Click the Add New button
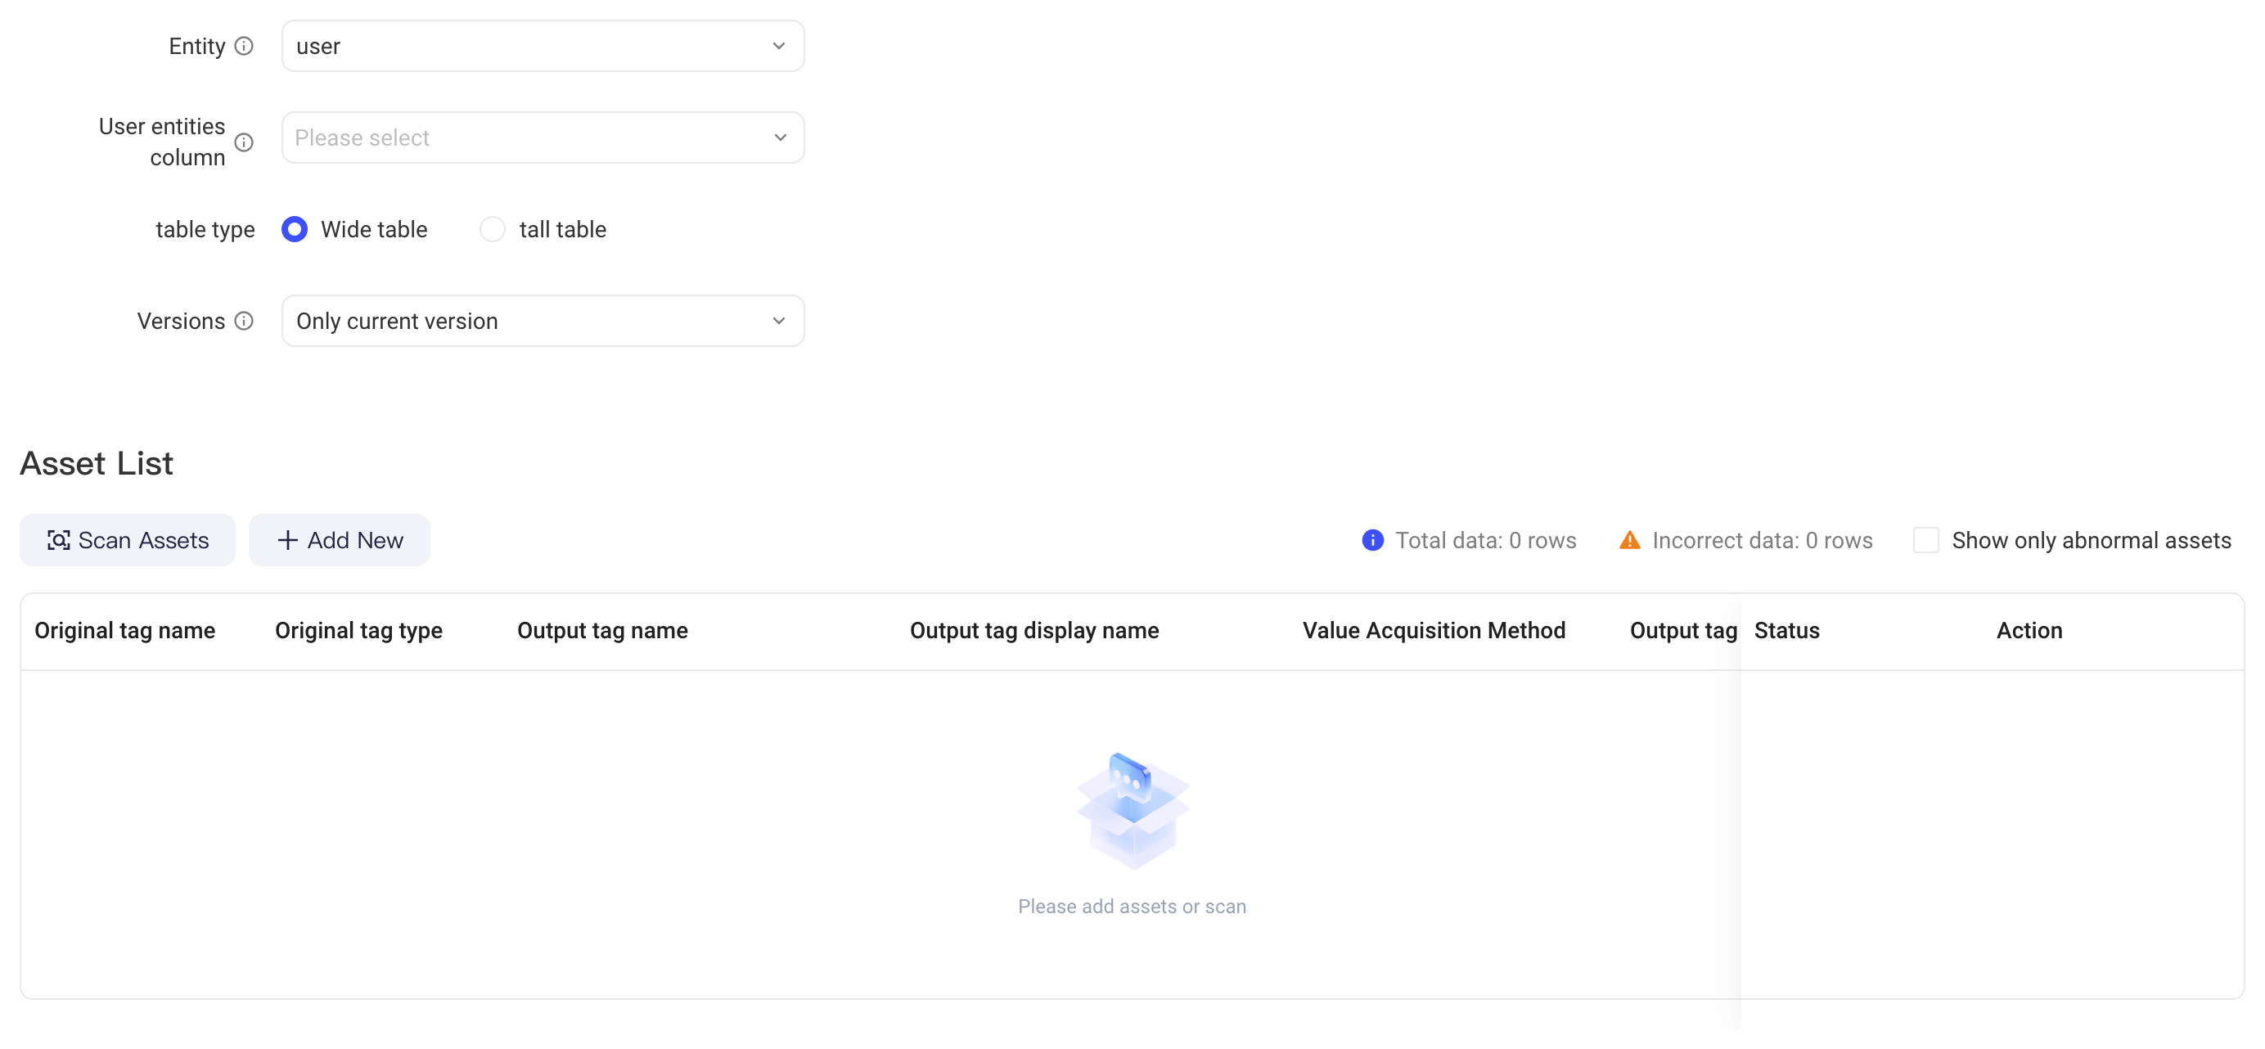 click(340, 540)
